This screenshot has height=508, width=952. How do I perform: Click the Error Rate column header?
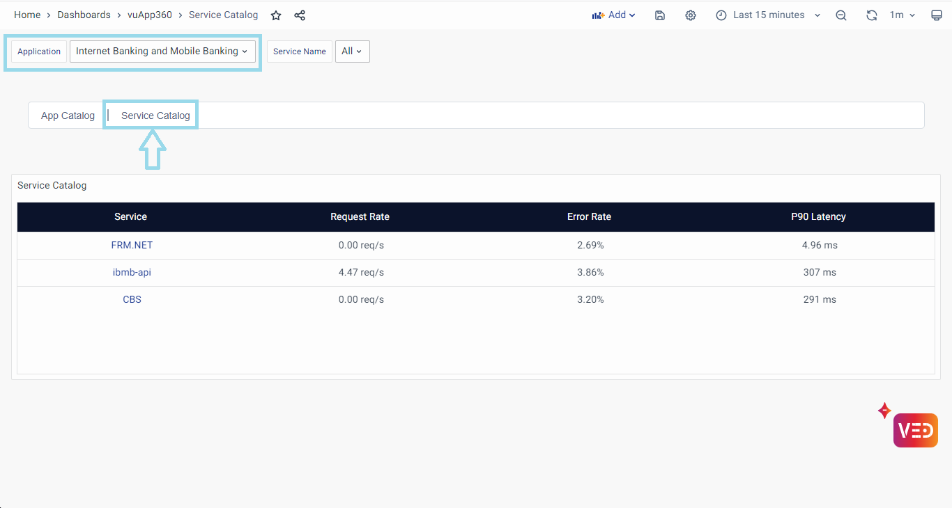(x=589, y=217)
